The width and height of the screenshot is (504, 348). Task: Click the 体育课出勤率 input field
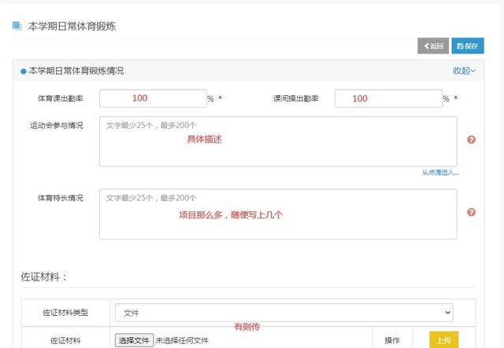(x=153, y=98)
